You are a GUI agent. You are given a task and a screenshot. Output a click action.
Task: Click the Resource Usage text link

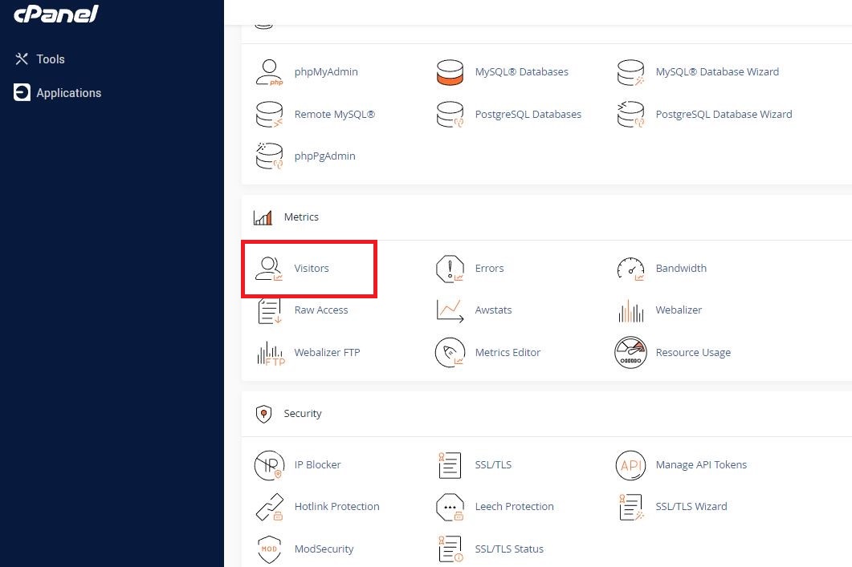[693, 353]
